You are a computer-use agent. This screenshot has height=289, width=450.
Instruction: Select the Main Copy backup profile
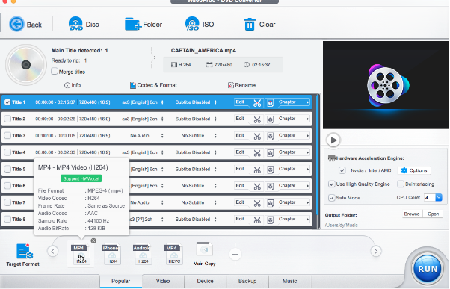coord(204,254)
